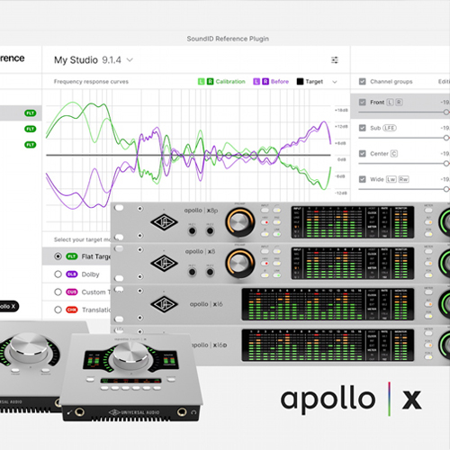Click the apollo x16 level meter display
The height and width of the screenshot is (450, 450).
pos(328,304)
